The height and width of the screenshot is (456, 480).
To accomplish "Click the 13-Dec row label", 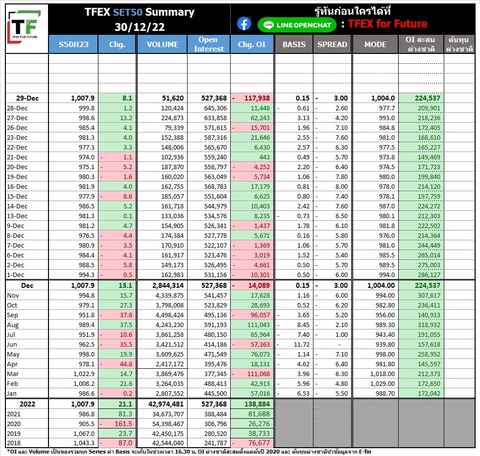I will (x=17, y=216).
